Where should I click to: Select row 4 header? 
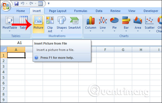[4, 72]
